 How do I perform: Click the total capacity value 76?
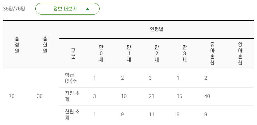pos(12,96)
